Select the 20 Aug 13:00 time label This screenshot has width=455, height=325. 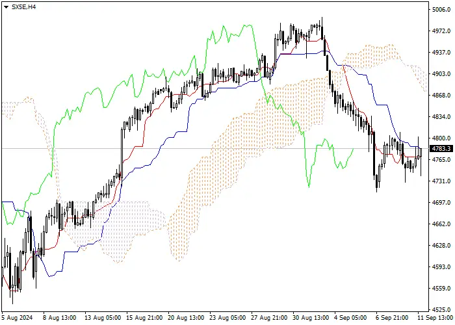pos(186,318)
